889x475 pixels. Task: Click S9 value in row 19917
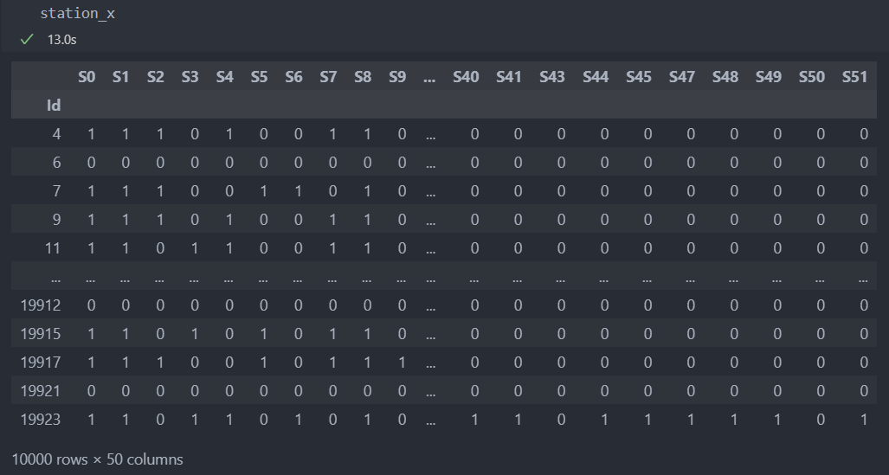pos(402,363)
